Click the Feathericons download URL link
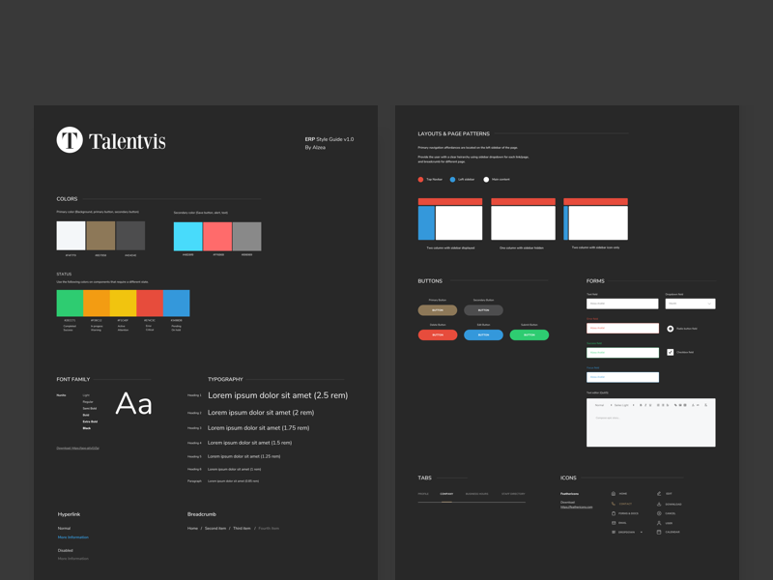Viewport: 773px width, 580px height. (576, 507)
